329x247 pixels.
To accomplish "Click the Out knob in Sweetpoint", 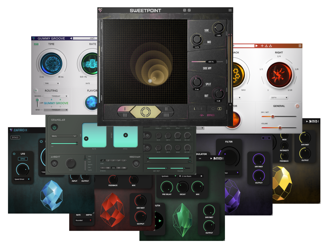I will coord(218,94).
